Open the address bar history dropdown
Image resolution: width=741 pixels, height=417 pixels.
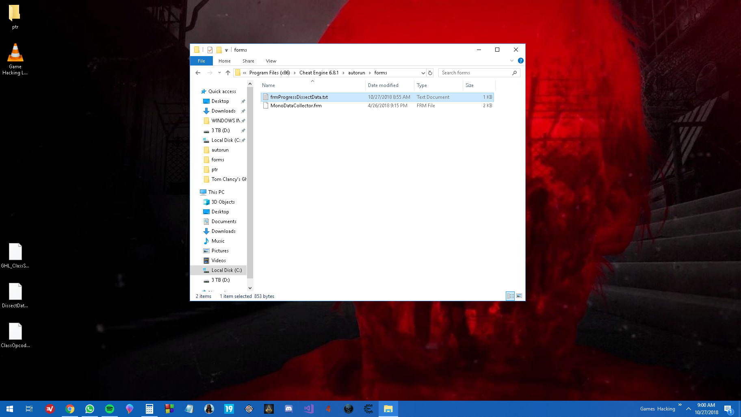pos(423,73)
